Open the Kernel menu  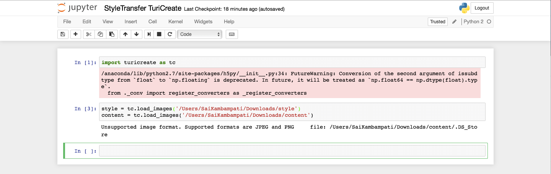tap(175, 22)
